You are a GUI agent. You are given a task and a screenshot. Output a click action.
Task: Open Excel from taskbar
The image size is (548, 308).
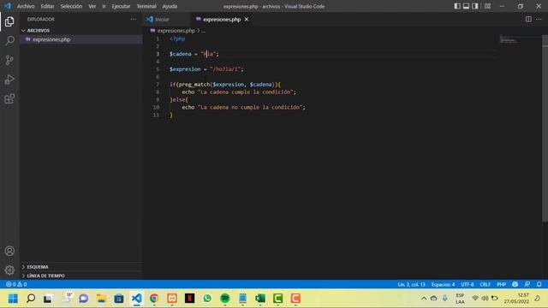[260, 299]
